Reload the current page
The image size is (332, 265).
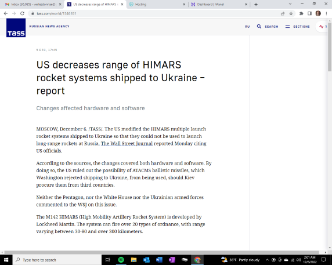[22, 13]
